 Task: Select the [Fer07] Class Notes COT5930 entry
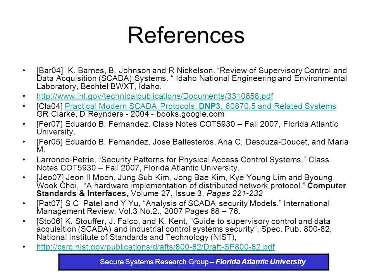187,128
